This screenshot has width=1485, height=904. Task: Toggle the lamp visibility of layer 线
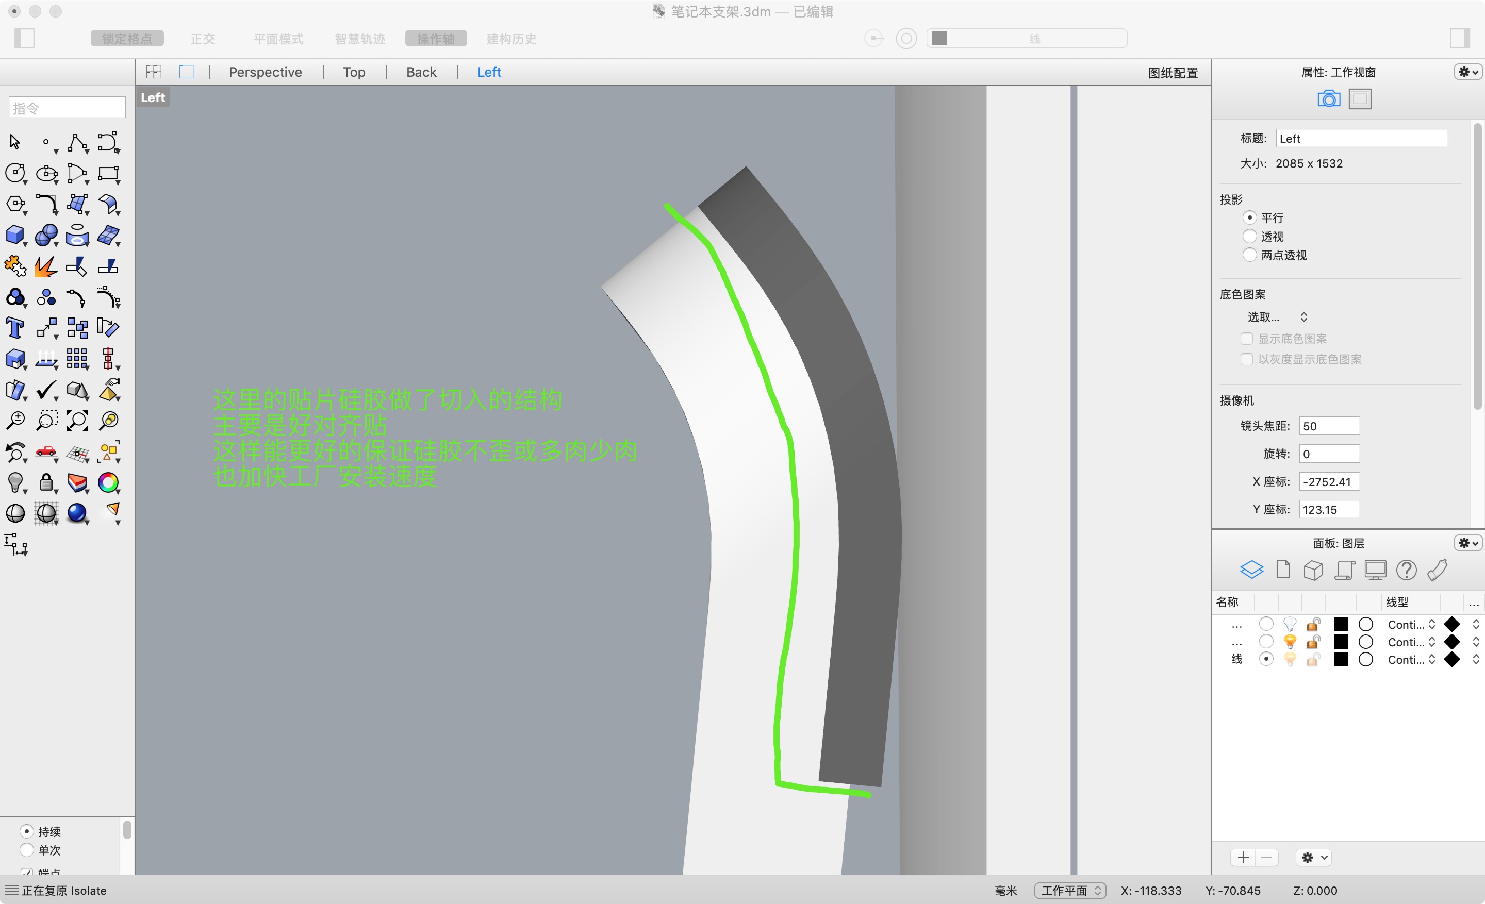click(1290, 660)
